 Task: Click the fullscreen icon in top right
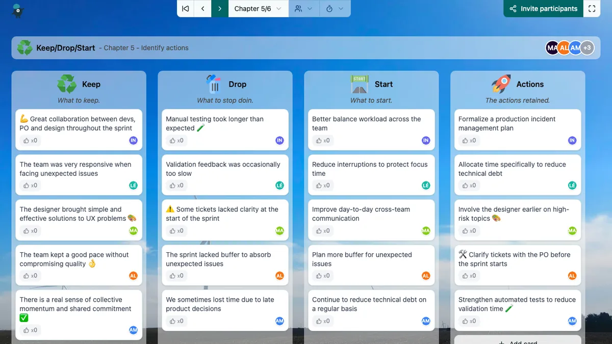pos(592,9)
